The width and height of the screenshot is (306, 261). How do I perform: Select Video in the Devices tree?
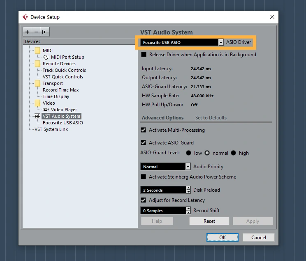tap(49, 103)
